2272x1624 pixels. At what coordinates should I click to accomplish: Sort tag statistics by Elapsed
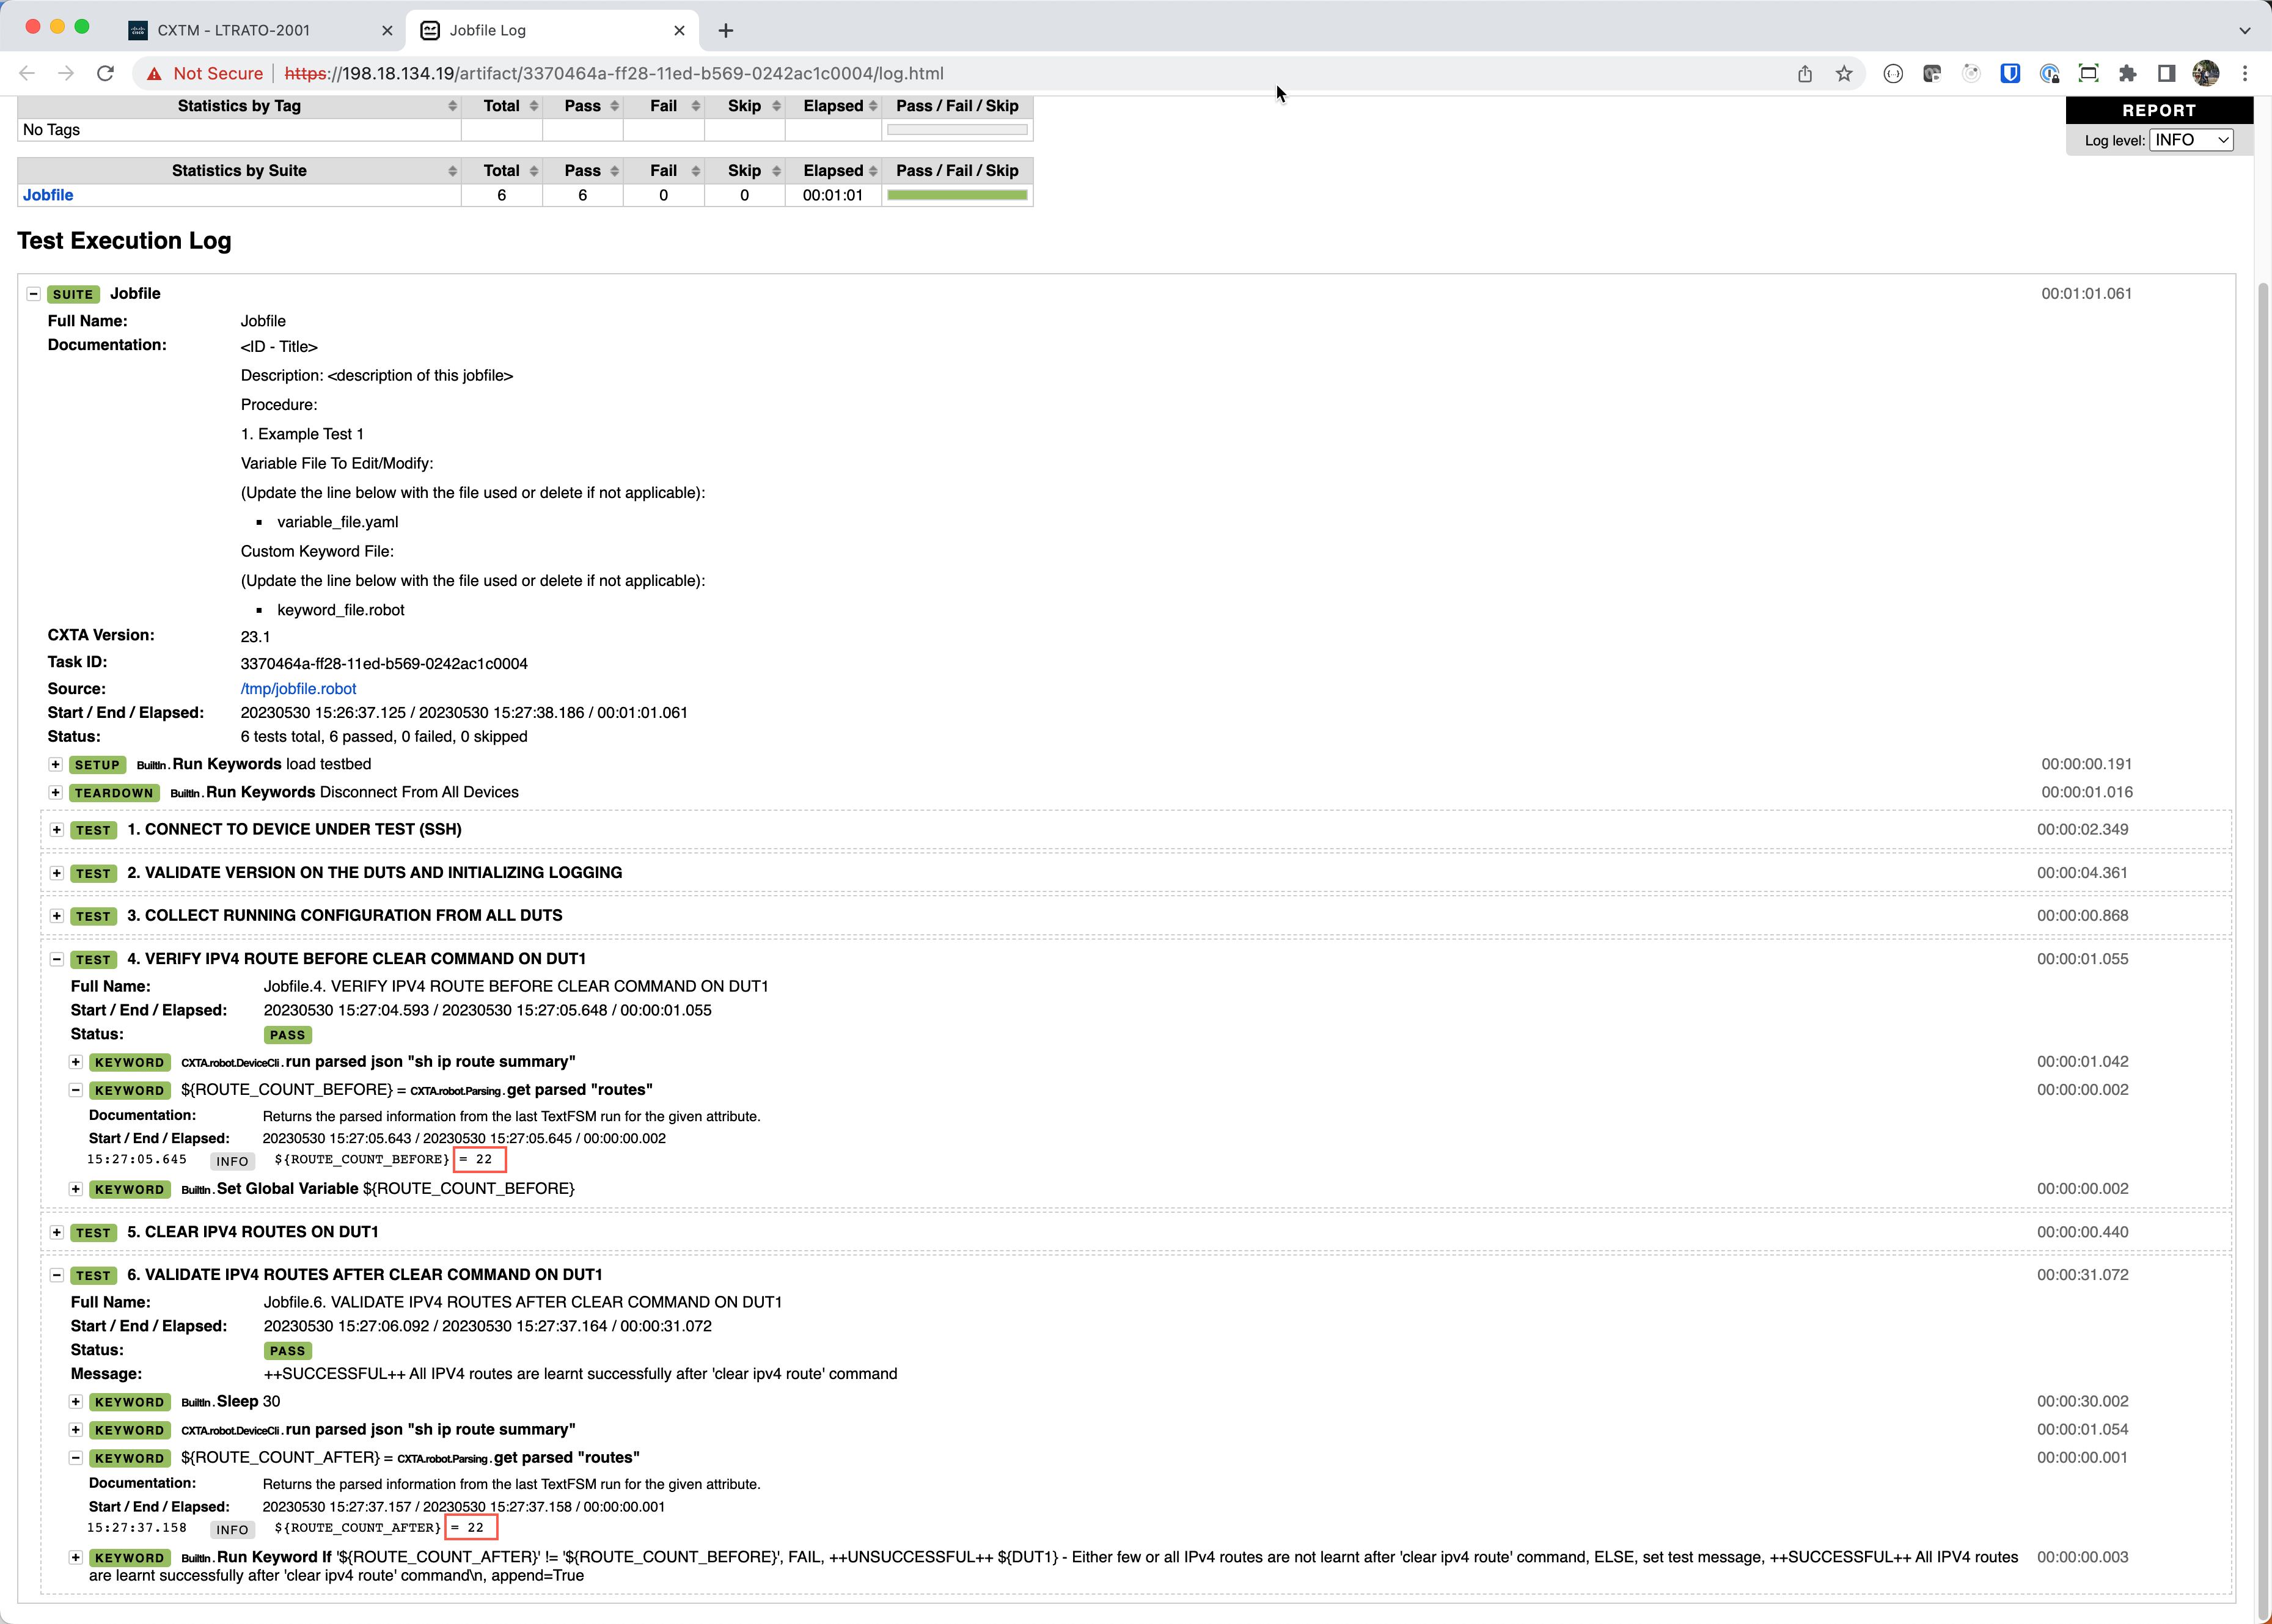tap(834, 106)
